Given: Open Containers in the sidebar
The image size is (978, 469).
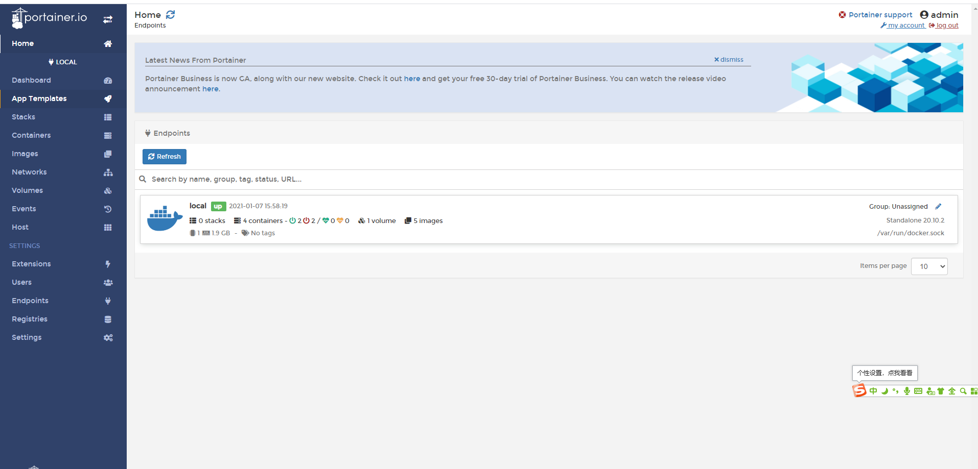Looking at the screenshot, I should 63,136.
